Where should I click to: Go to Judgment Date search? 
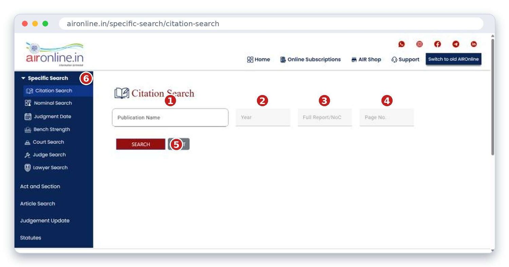pyautogui.click(x=48, y=116)
